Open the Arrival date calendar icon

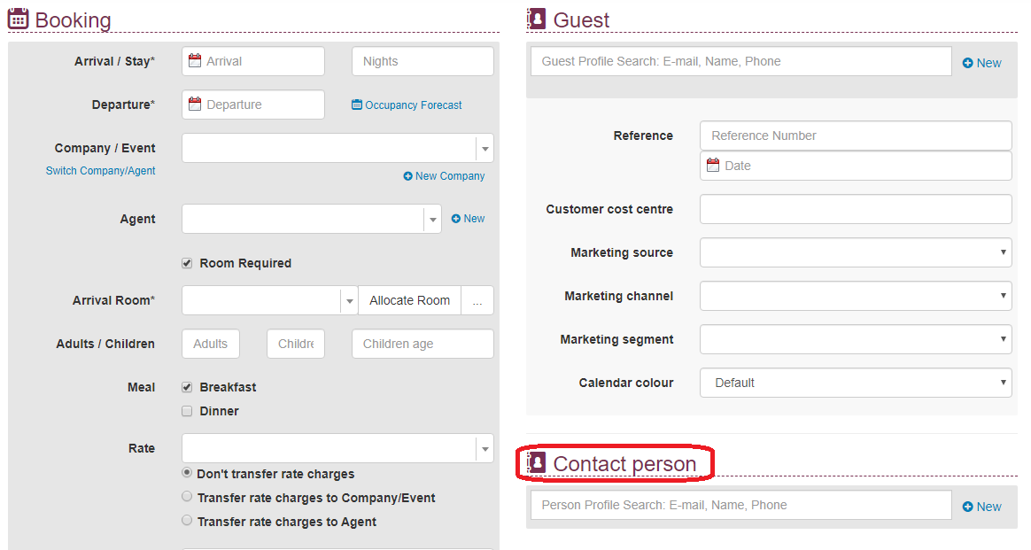tap(196, 60)
